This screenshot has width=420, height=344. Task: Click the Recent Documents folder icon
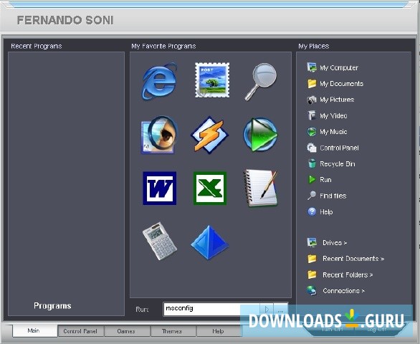tap(312, 259)
